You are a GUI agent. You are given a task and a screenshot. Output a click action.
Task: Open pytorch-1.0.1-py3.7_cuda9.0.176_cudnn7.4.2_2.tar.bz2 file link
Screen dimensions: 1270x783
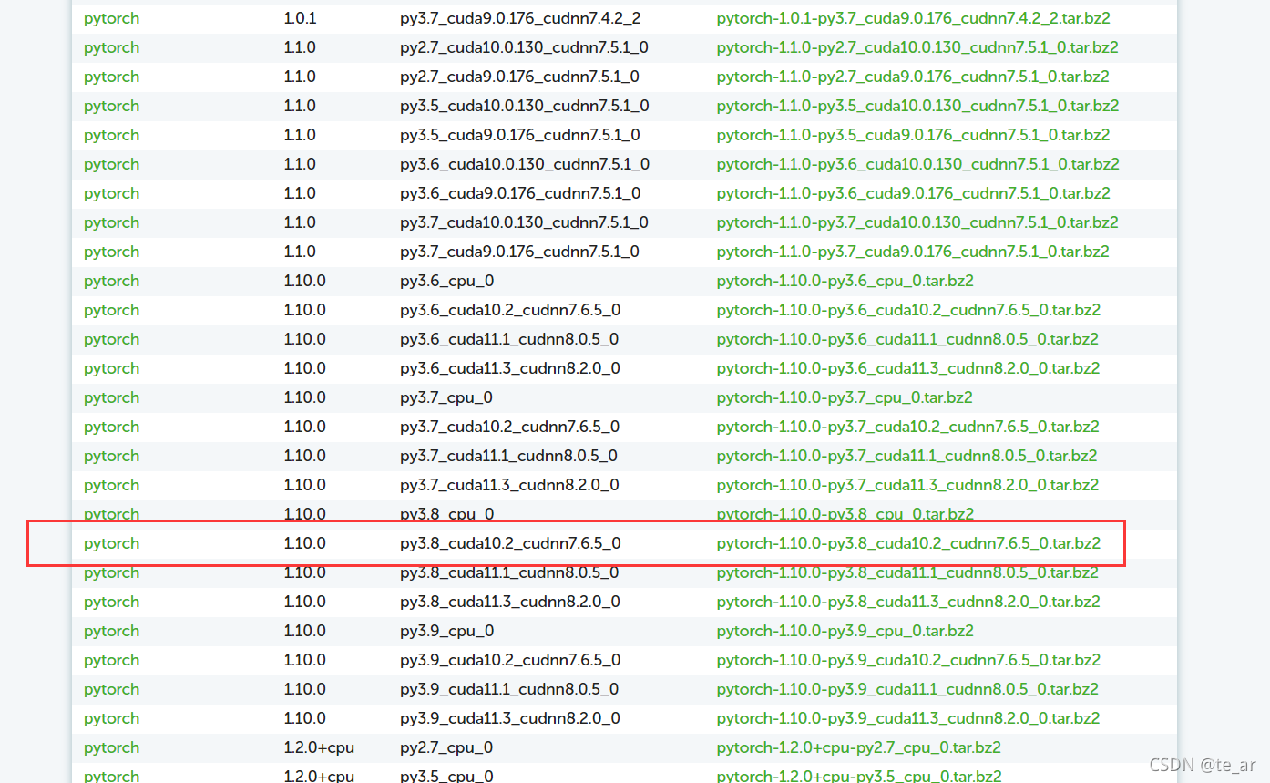tap(913, 18)
